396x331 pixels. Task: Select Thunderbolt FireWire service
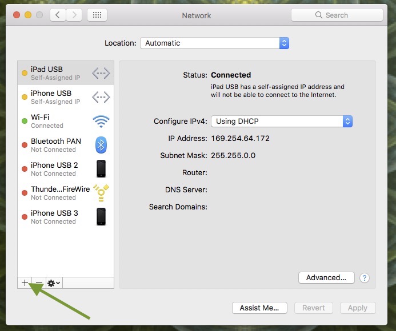tap(66, 193)
